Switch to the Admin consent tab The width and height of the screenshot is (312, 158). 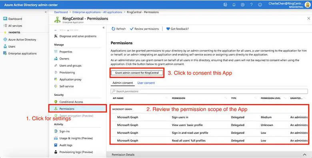pos(122,83)
